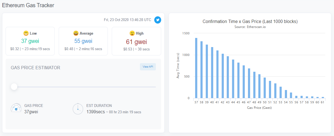Click the grinning emoji next to Low
334x136 pixels.
(26, 33)
